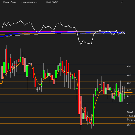
Task: Click the 'V: 0.83 X' volume label
Action: 131,116
